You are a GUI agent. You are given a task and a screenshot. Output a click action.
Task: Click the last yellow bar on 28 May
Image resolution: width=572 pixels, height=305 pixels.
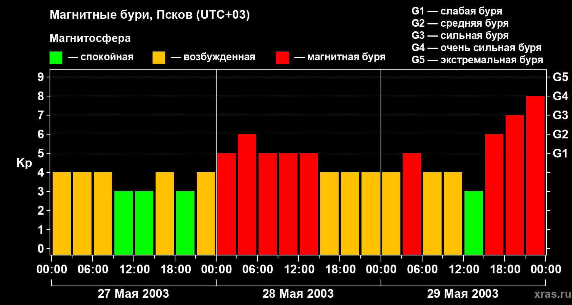click(x=371, y=213)
